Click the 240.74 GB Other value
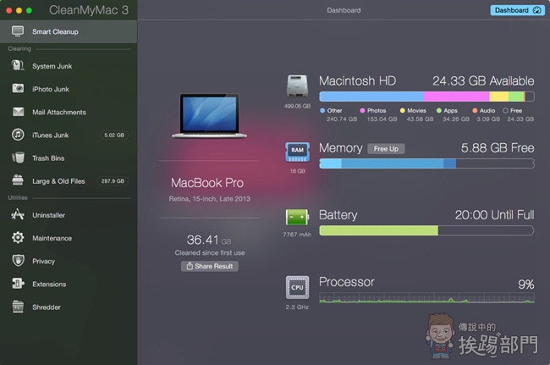 pyautogui.click(x=342, y=119)
